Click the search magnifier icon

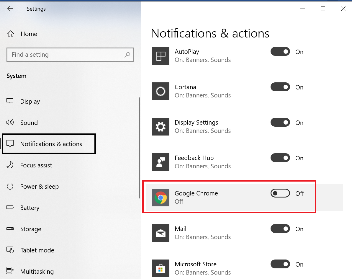tap(127, 55)
